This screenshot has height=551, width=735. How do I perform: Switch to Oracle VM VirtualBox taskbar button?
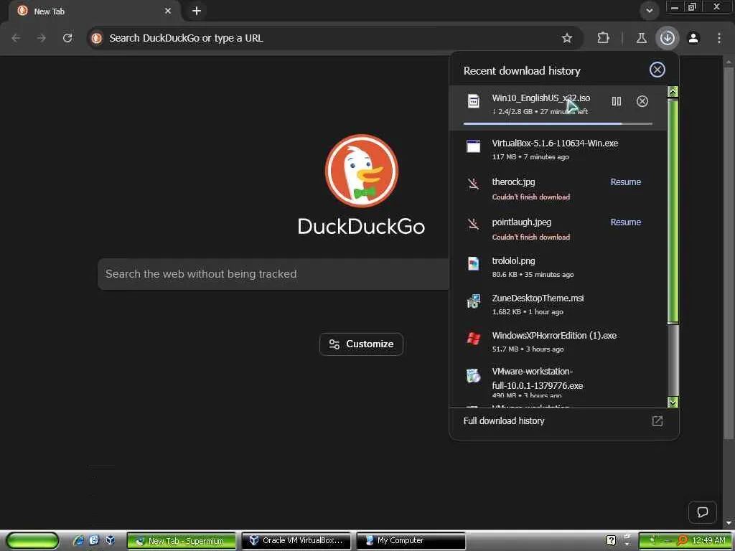pos(296,541)
